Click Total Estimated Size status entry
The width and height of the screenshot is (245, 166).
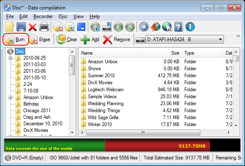coord(176,158)
